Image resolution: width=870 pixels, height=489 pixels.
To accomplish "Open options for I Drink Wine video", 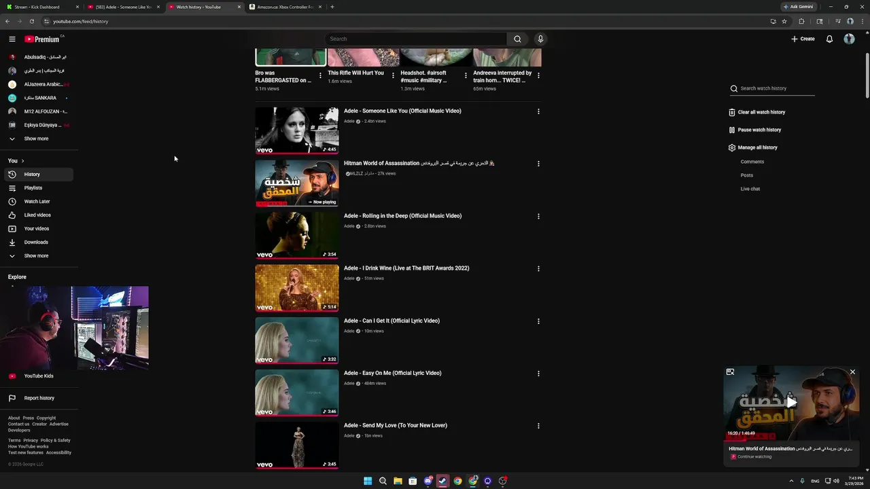I will pos(538,268).
